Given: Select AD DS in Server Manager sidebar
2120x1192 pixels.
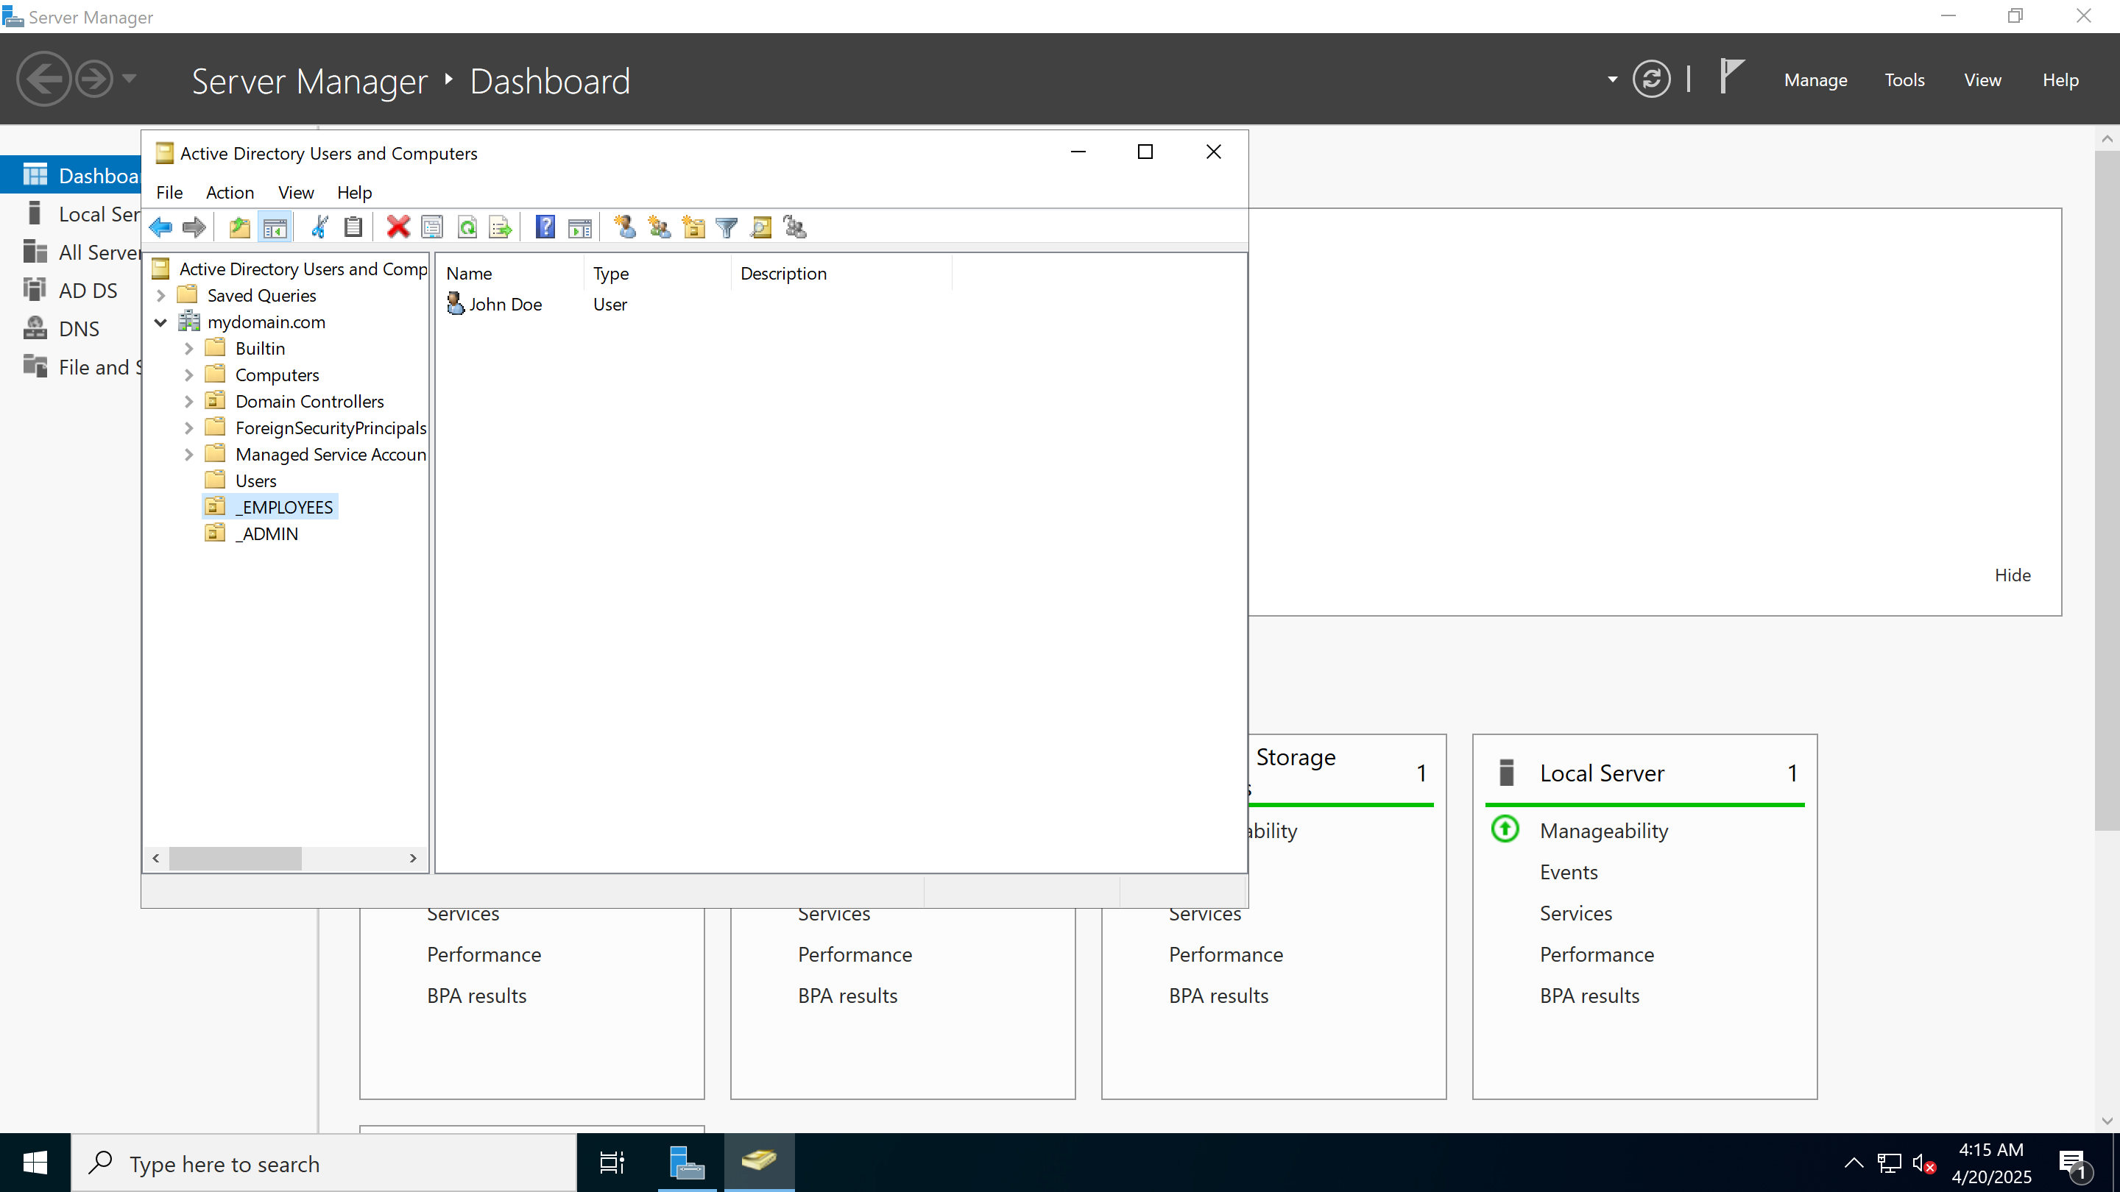Looking at the screenshot, I should coord(88,291).
